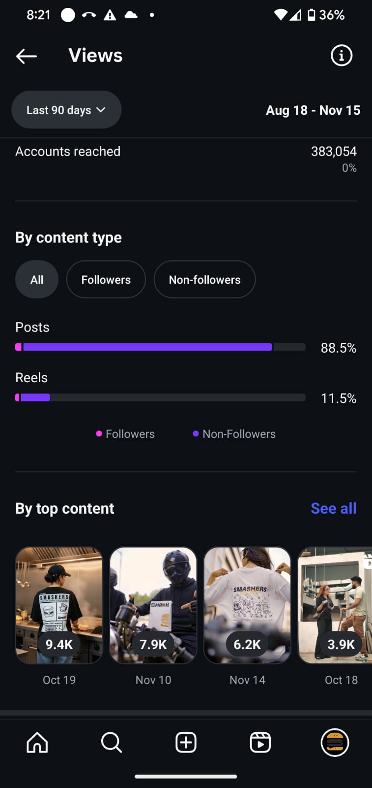Open the burger profile avatar icon
This screenshot has width=372, height=788.
coord(335,742)
